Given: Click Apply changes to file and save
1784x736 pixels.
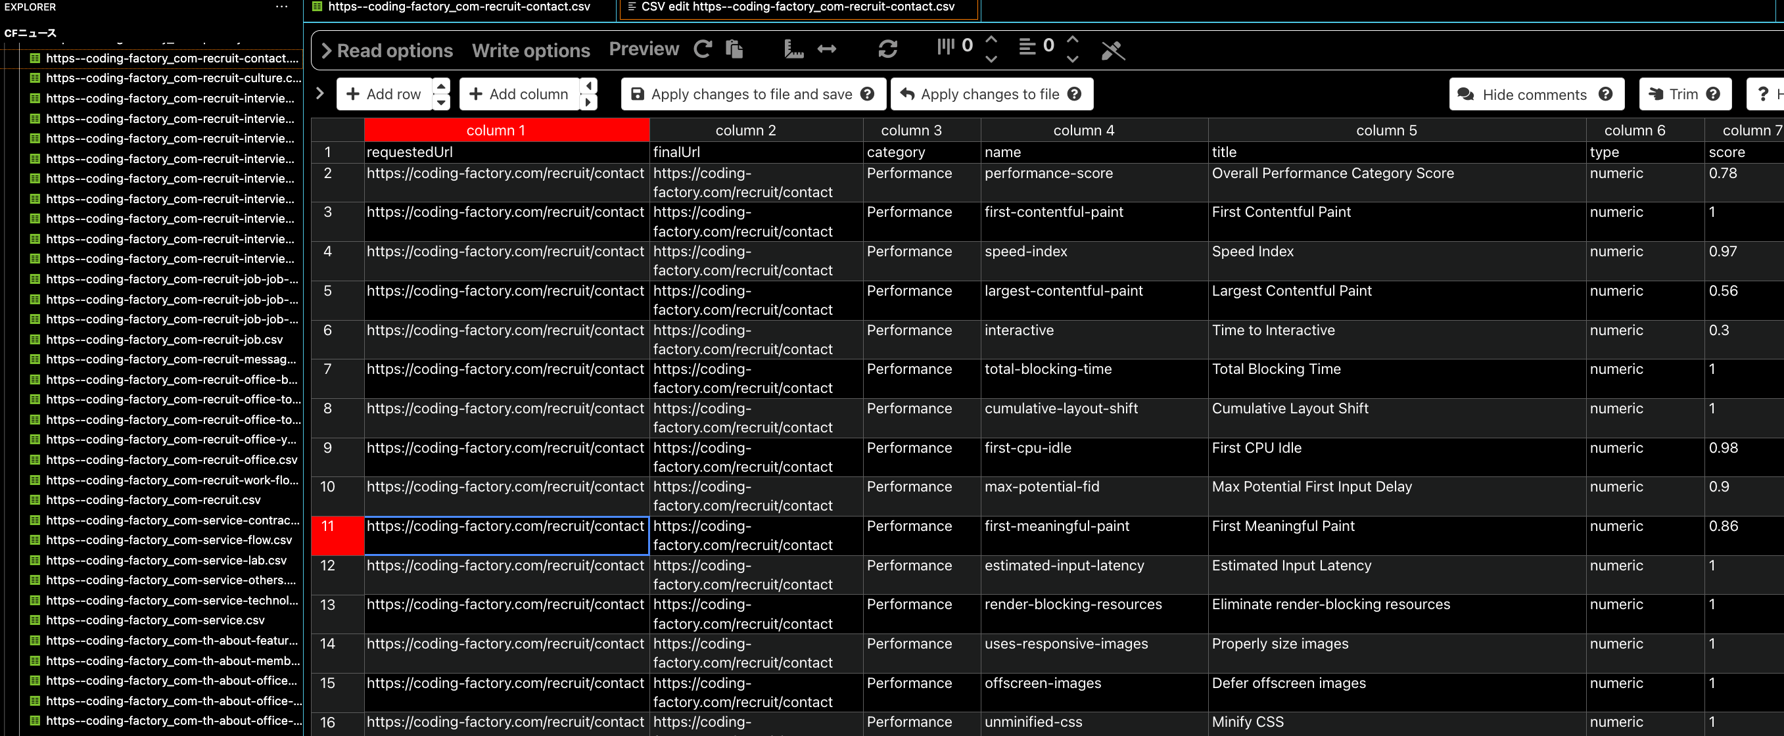Looking at the screenshot, I should 753,94.
